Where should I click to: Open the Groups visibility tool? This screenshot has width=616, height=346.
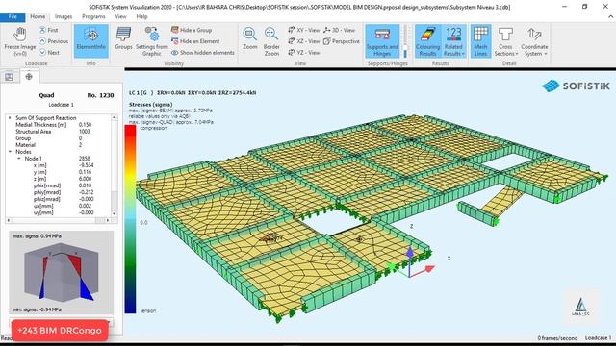(x=123, y=38)
